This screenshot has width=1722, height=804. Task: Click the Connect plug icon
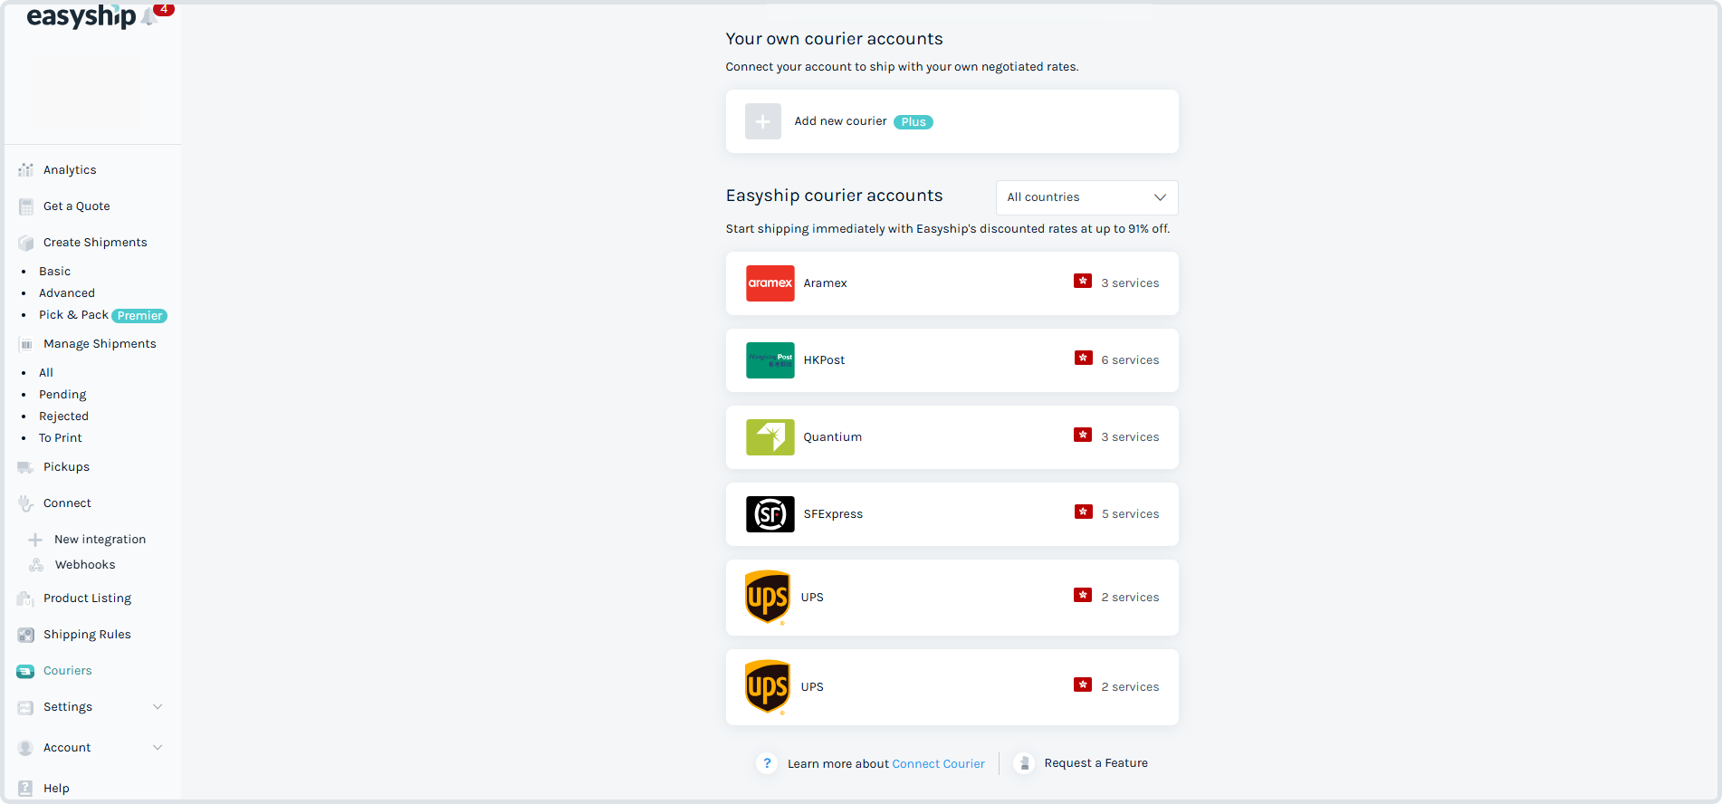point(25,503)
